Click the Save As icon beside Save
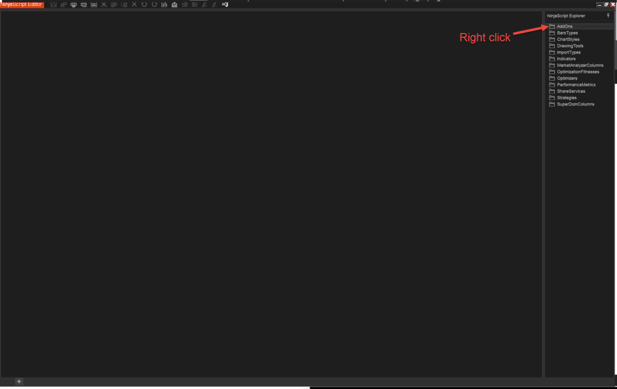This screenshot has width=617, height=389. click(x=64, y=5)
